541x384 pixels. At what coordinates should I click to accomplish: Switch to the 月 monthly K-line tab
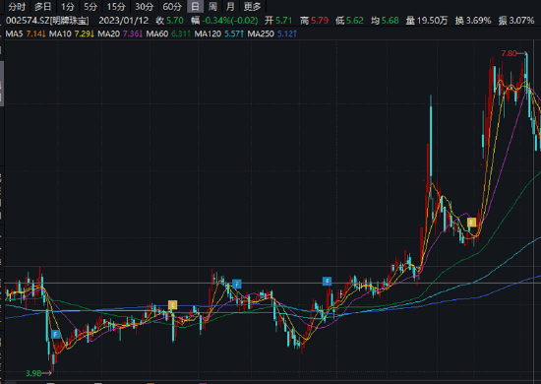(x=230, y=7)
